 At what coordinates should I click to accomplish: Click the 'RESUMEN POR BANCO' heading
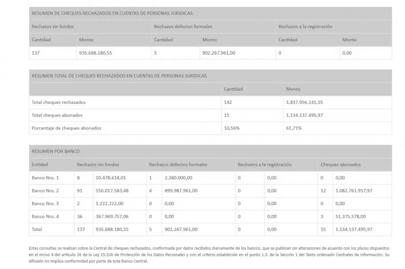56,151
